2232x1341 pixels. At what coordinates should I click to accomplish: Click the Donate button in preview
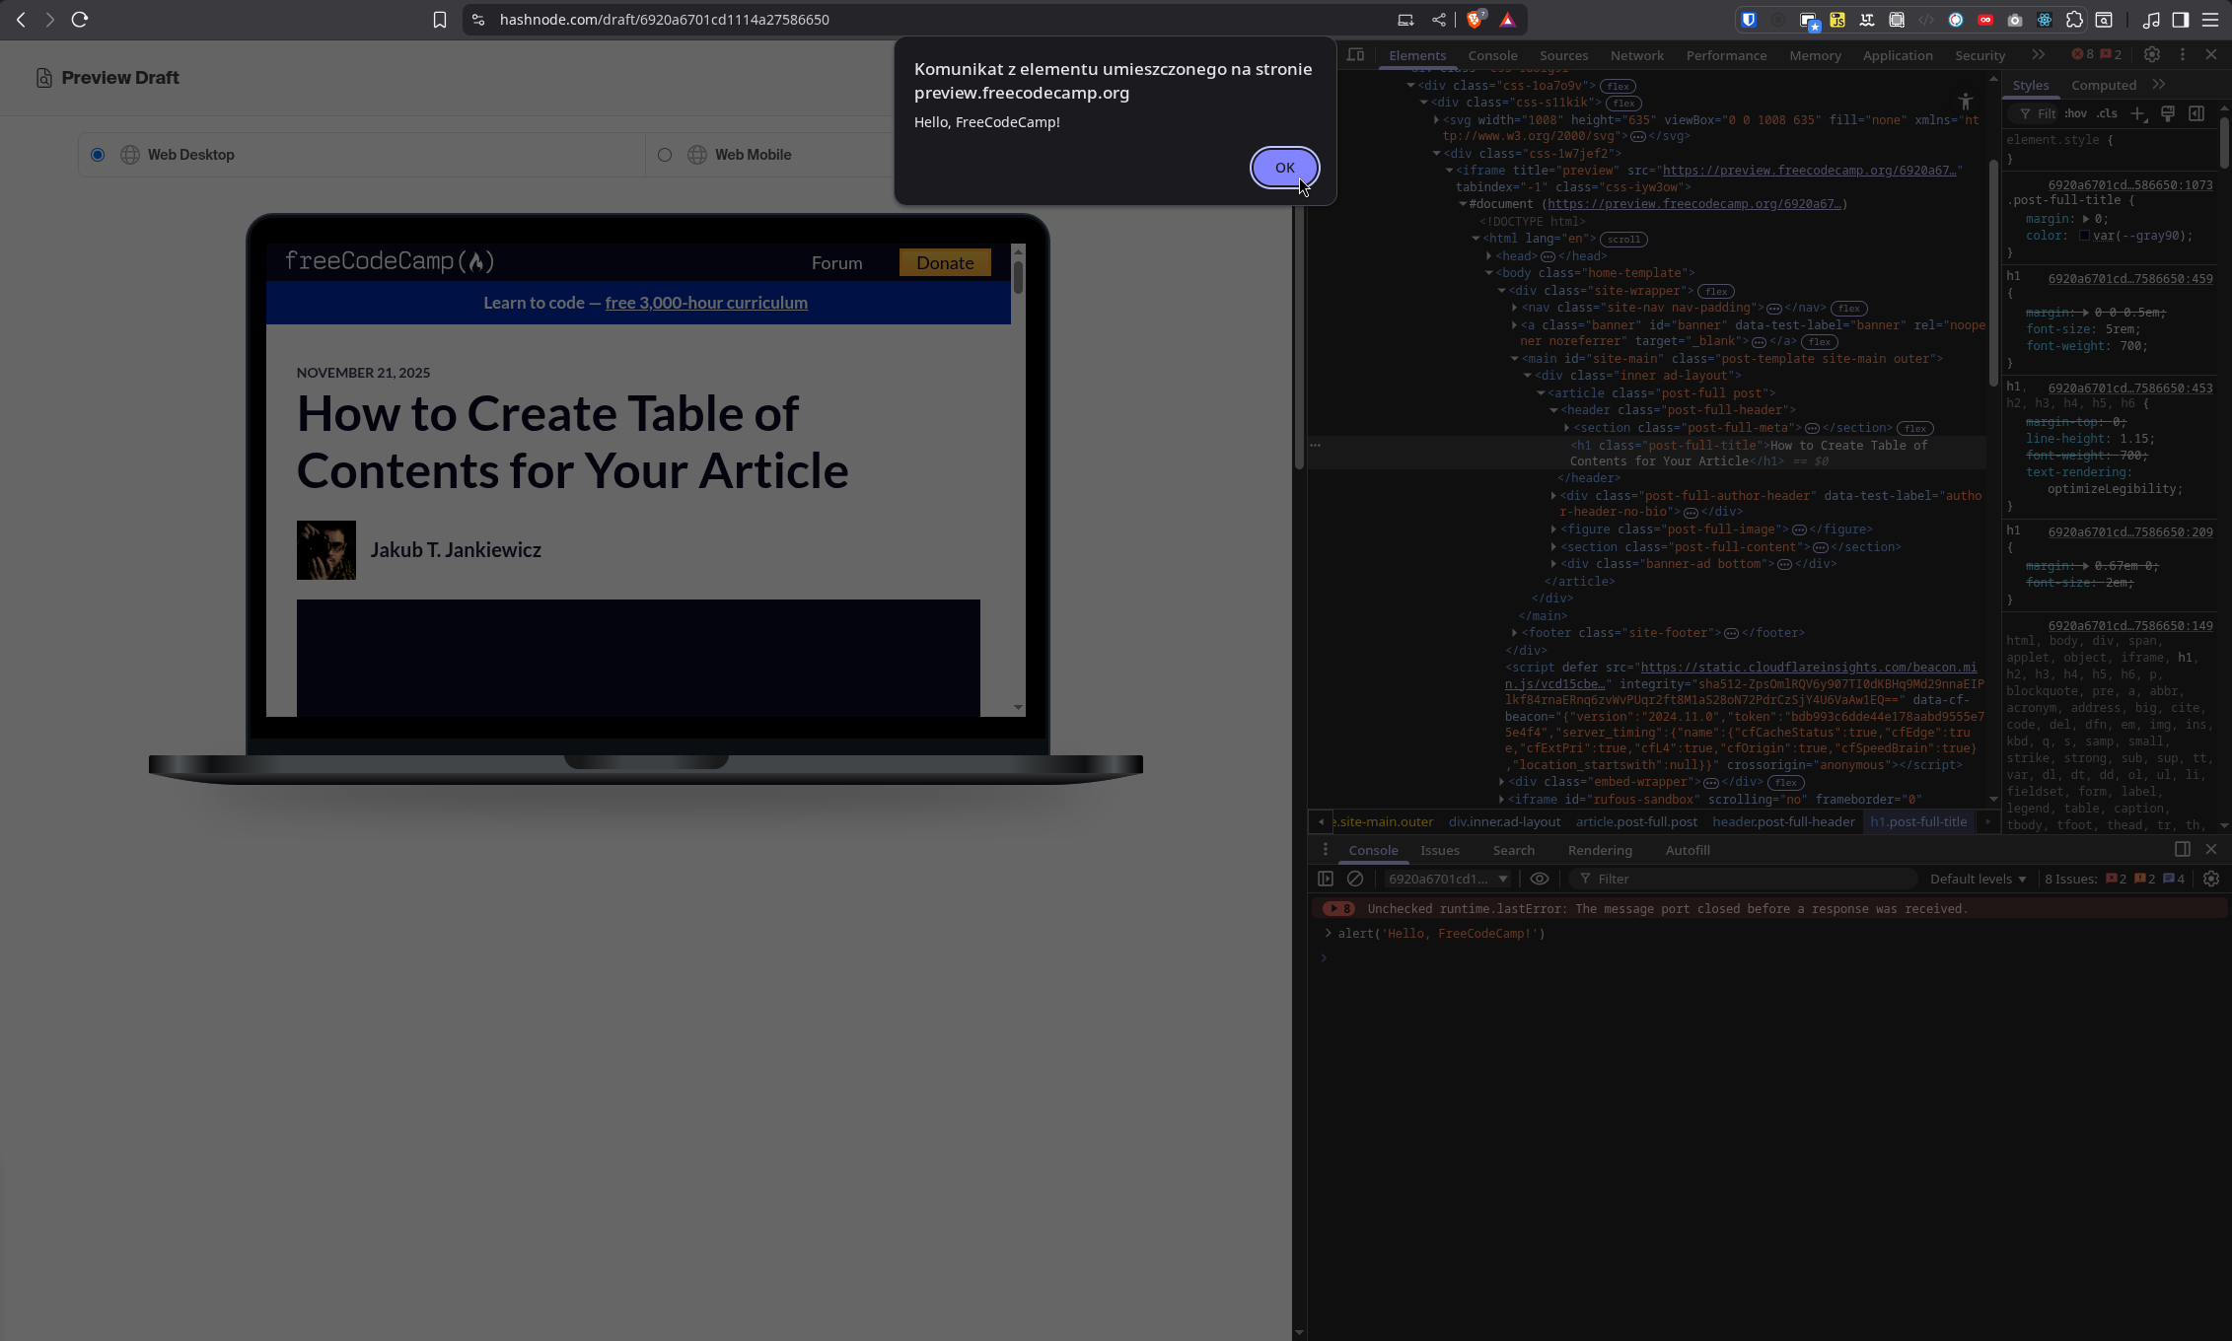tap(945, 262)
